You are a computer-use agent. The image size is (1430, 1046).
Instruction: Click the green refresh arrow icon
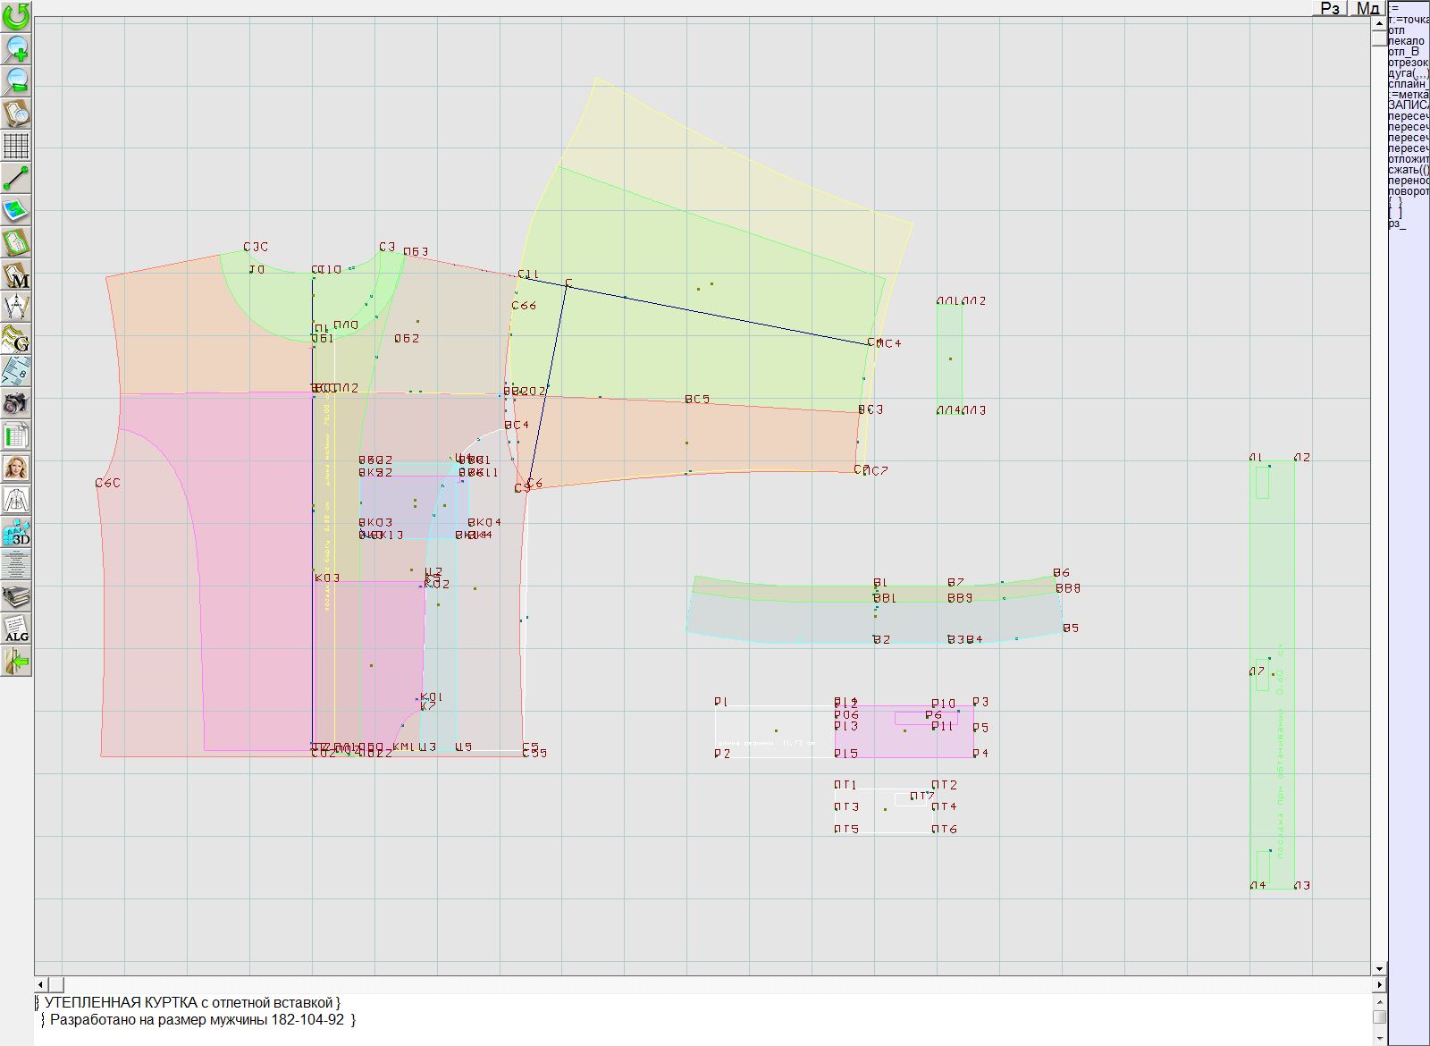(x=16, y=16)
